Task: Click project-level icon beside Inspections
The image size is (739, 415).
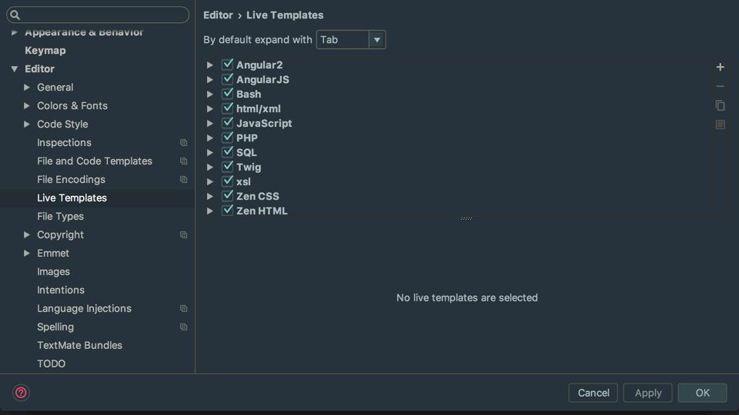Action: point(183,143)
